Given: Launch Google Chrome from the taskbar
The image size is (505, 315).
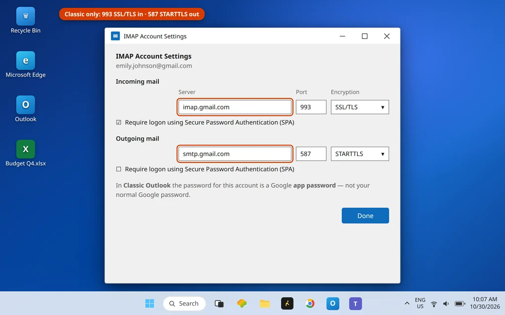Looking at the screenshot, I should [310, 303].
